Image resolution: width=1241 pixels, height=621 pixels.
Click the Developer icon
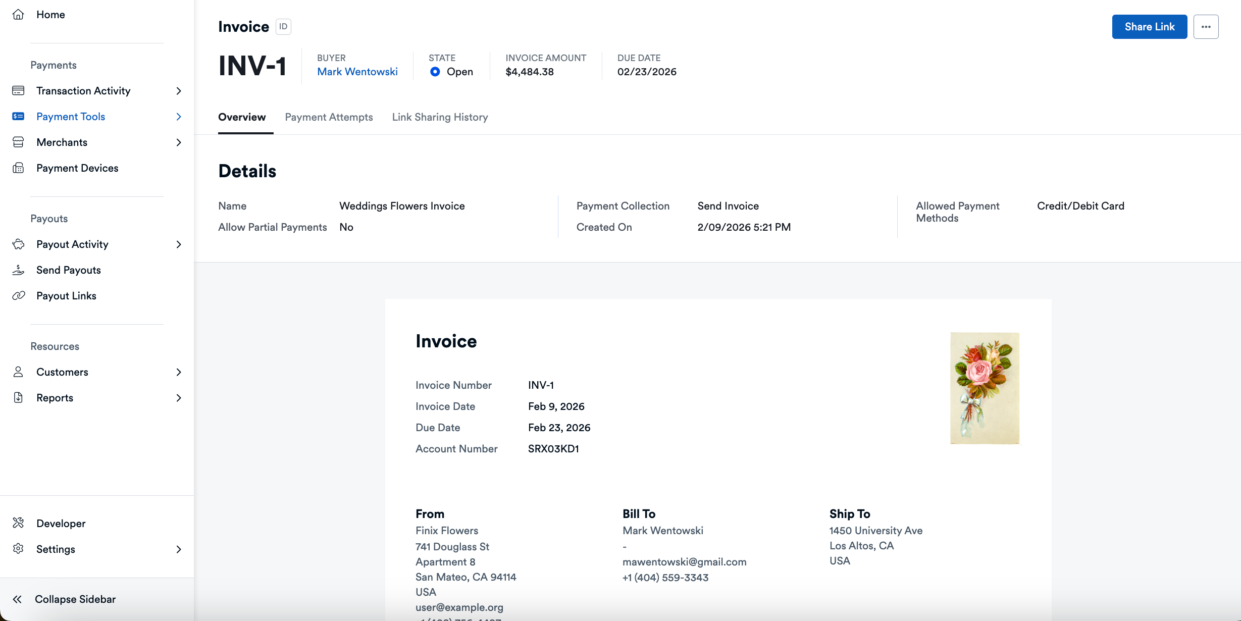(18, 523)
